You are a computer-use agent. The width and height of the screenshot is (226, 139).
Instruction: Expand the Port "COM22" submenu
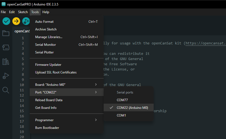67,92
